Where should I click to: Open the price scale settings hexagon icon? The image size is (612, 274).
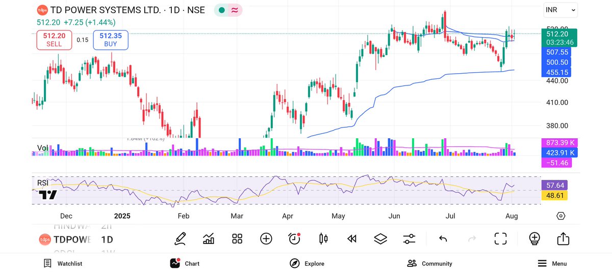click(561, 216)
